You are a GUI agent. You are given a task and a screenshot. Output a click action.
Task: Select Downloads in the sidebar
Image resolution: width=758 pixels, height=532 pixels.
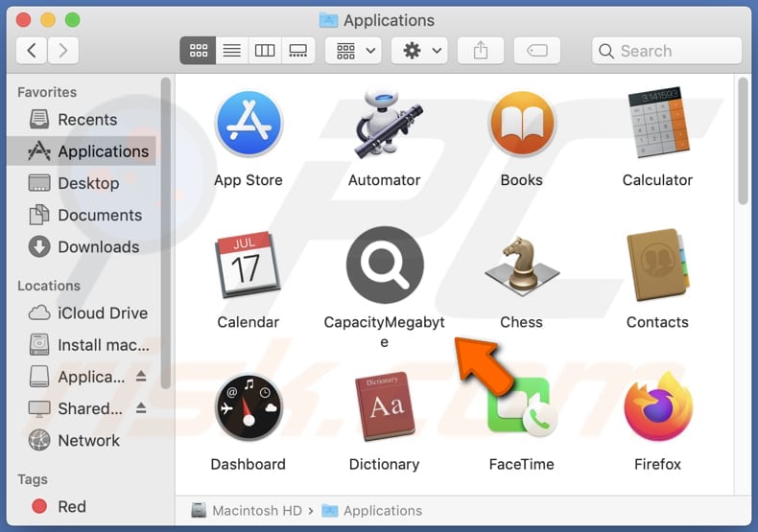83,246
